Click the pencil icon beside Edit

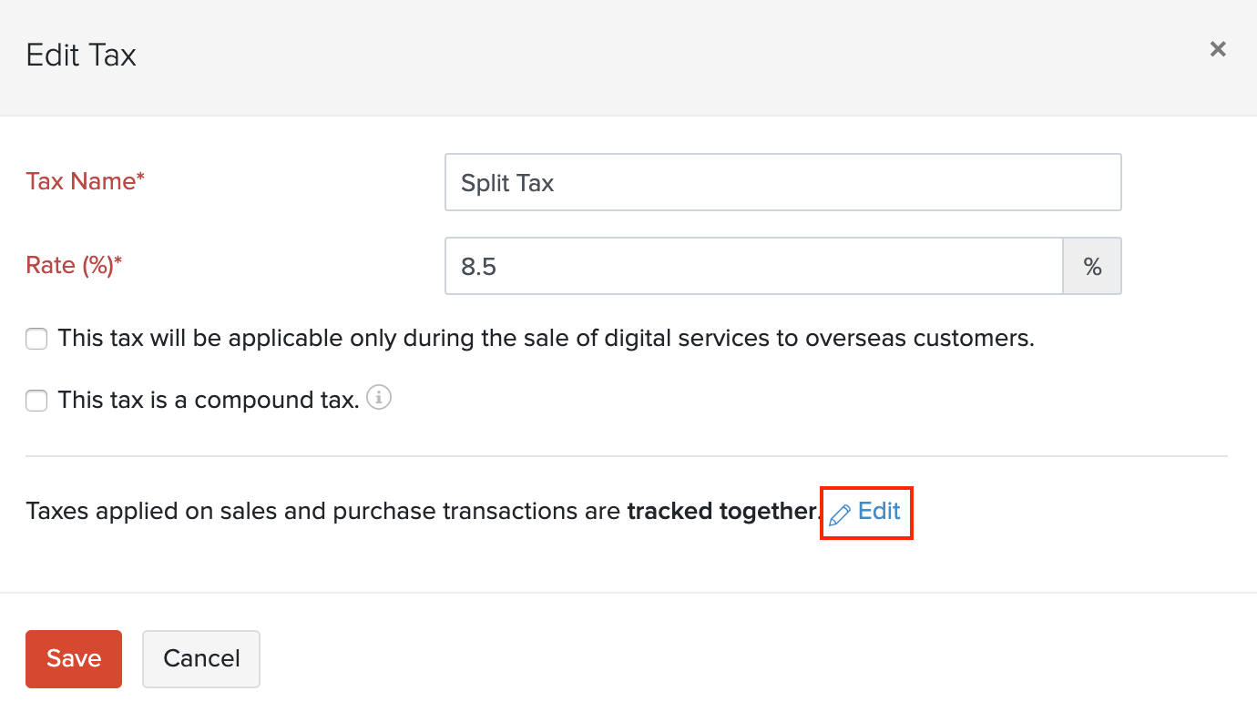coord(839,514)
